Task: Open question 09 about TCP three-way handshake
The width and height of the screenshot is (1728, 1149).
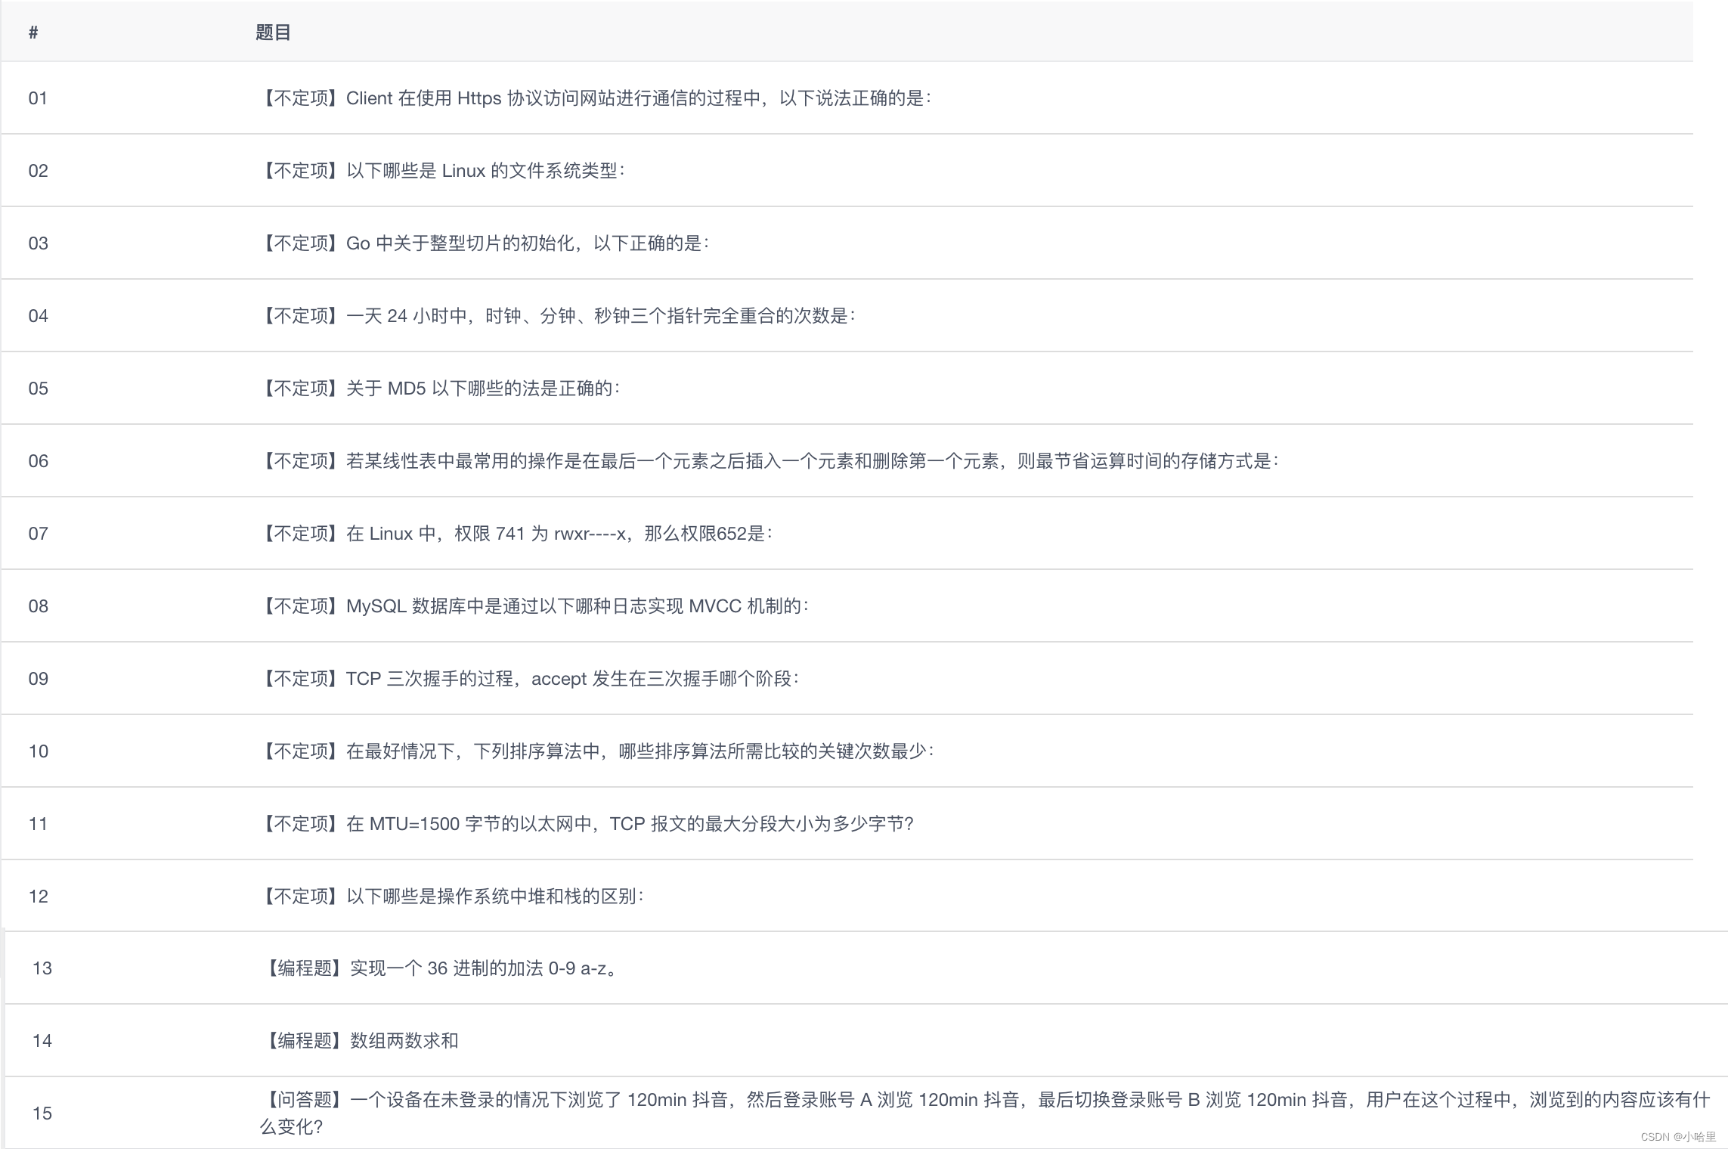Action: click(x=530, y=679)
